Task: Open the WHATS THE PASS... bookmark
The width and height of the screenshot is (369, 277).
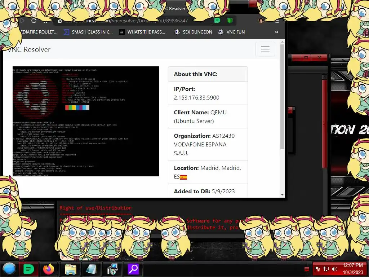Action: pos(142,32)
